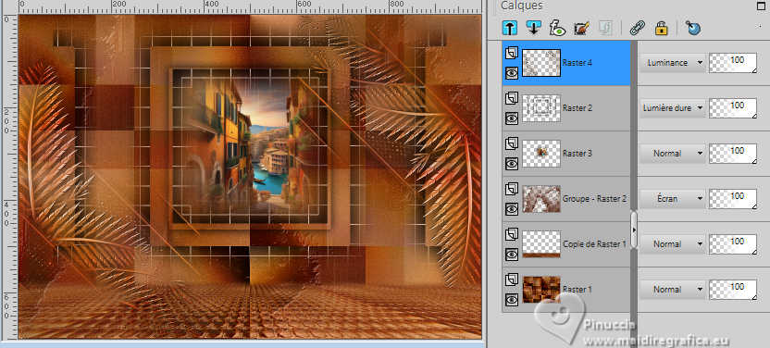
Task: Click the layers panel collapse handle
Action: tap(633, 230)
